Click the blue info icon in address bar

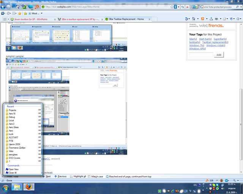pyautogui.click(x=175, y=7)
